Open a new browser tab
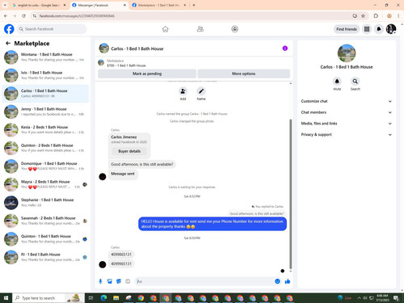Viewport: 404px width, 303px height. (194, 5)
